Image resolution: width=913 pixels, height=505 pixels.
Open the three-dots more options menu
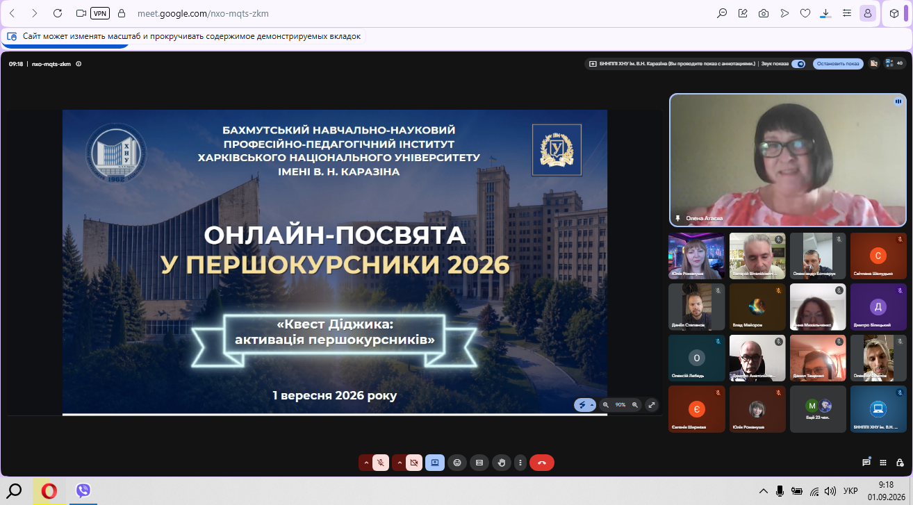pyautogui.click(x=520, y=462)
